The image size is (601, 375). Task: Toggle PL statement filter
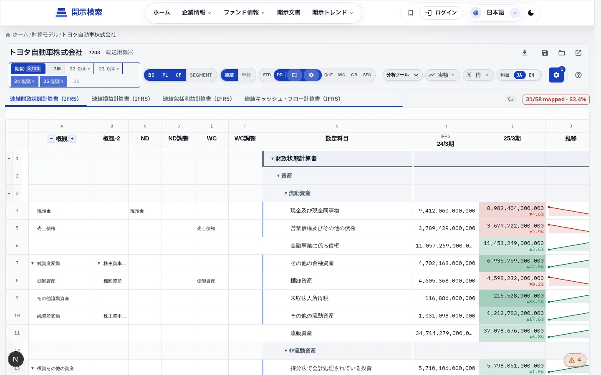click(165, 75)
